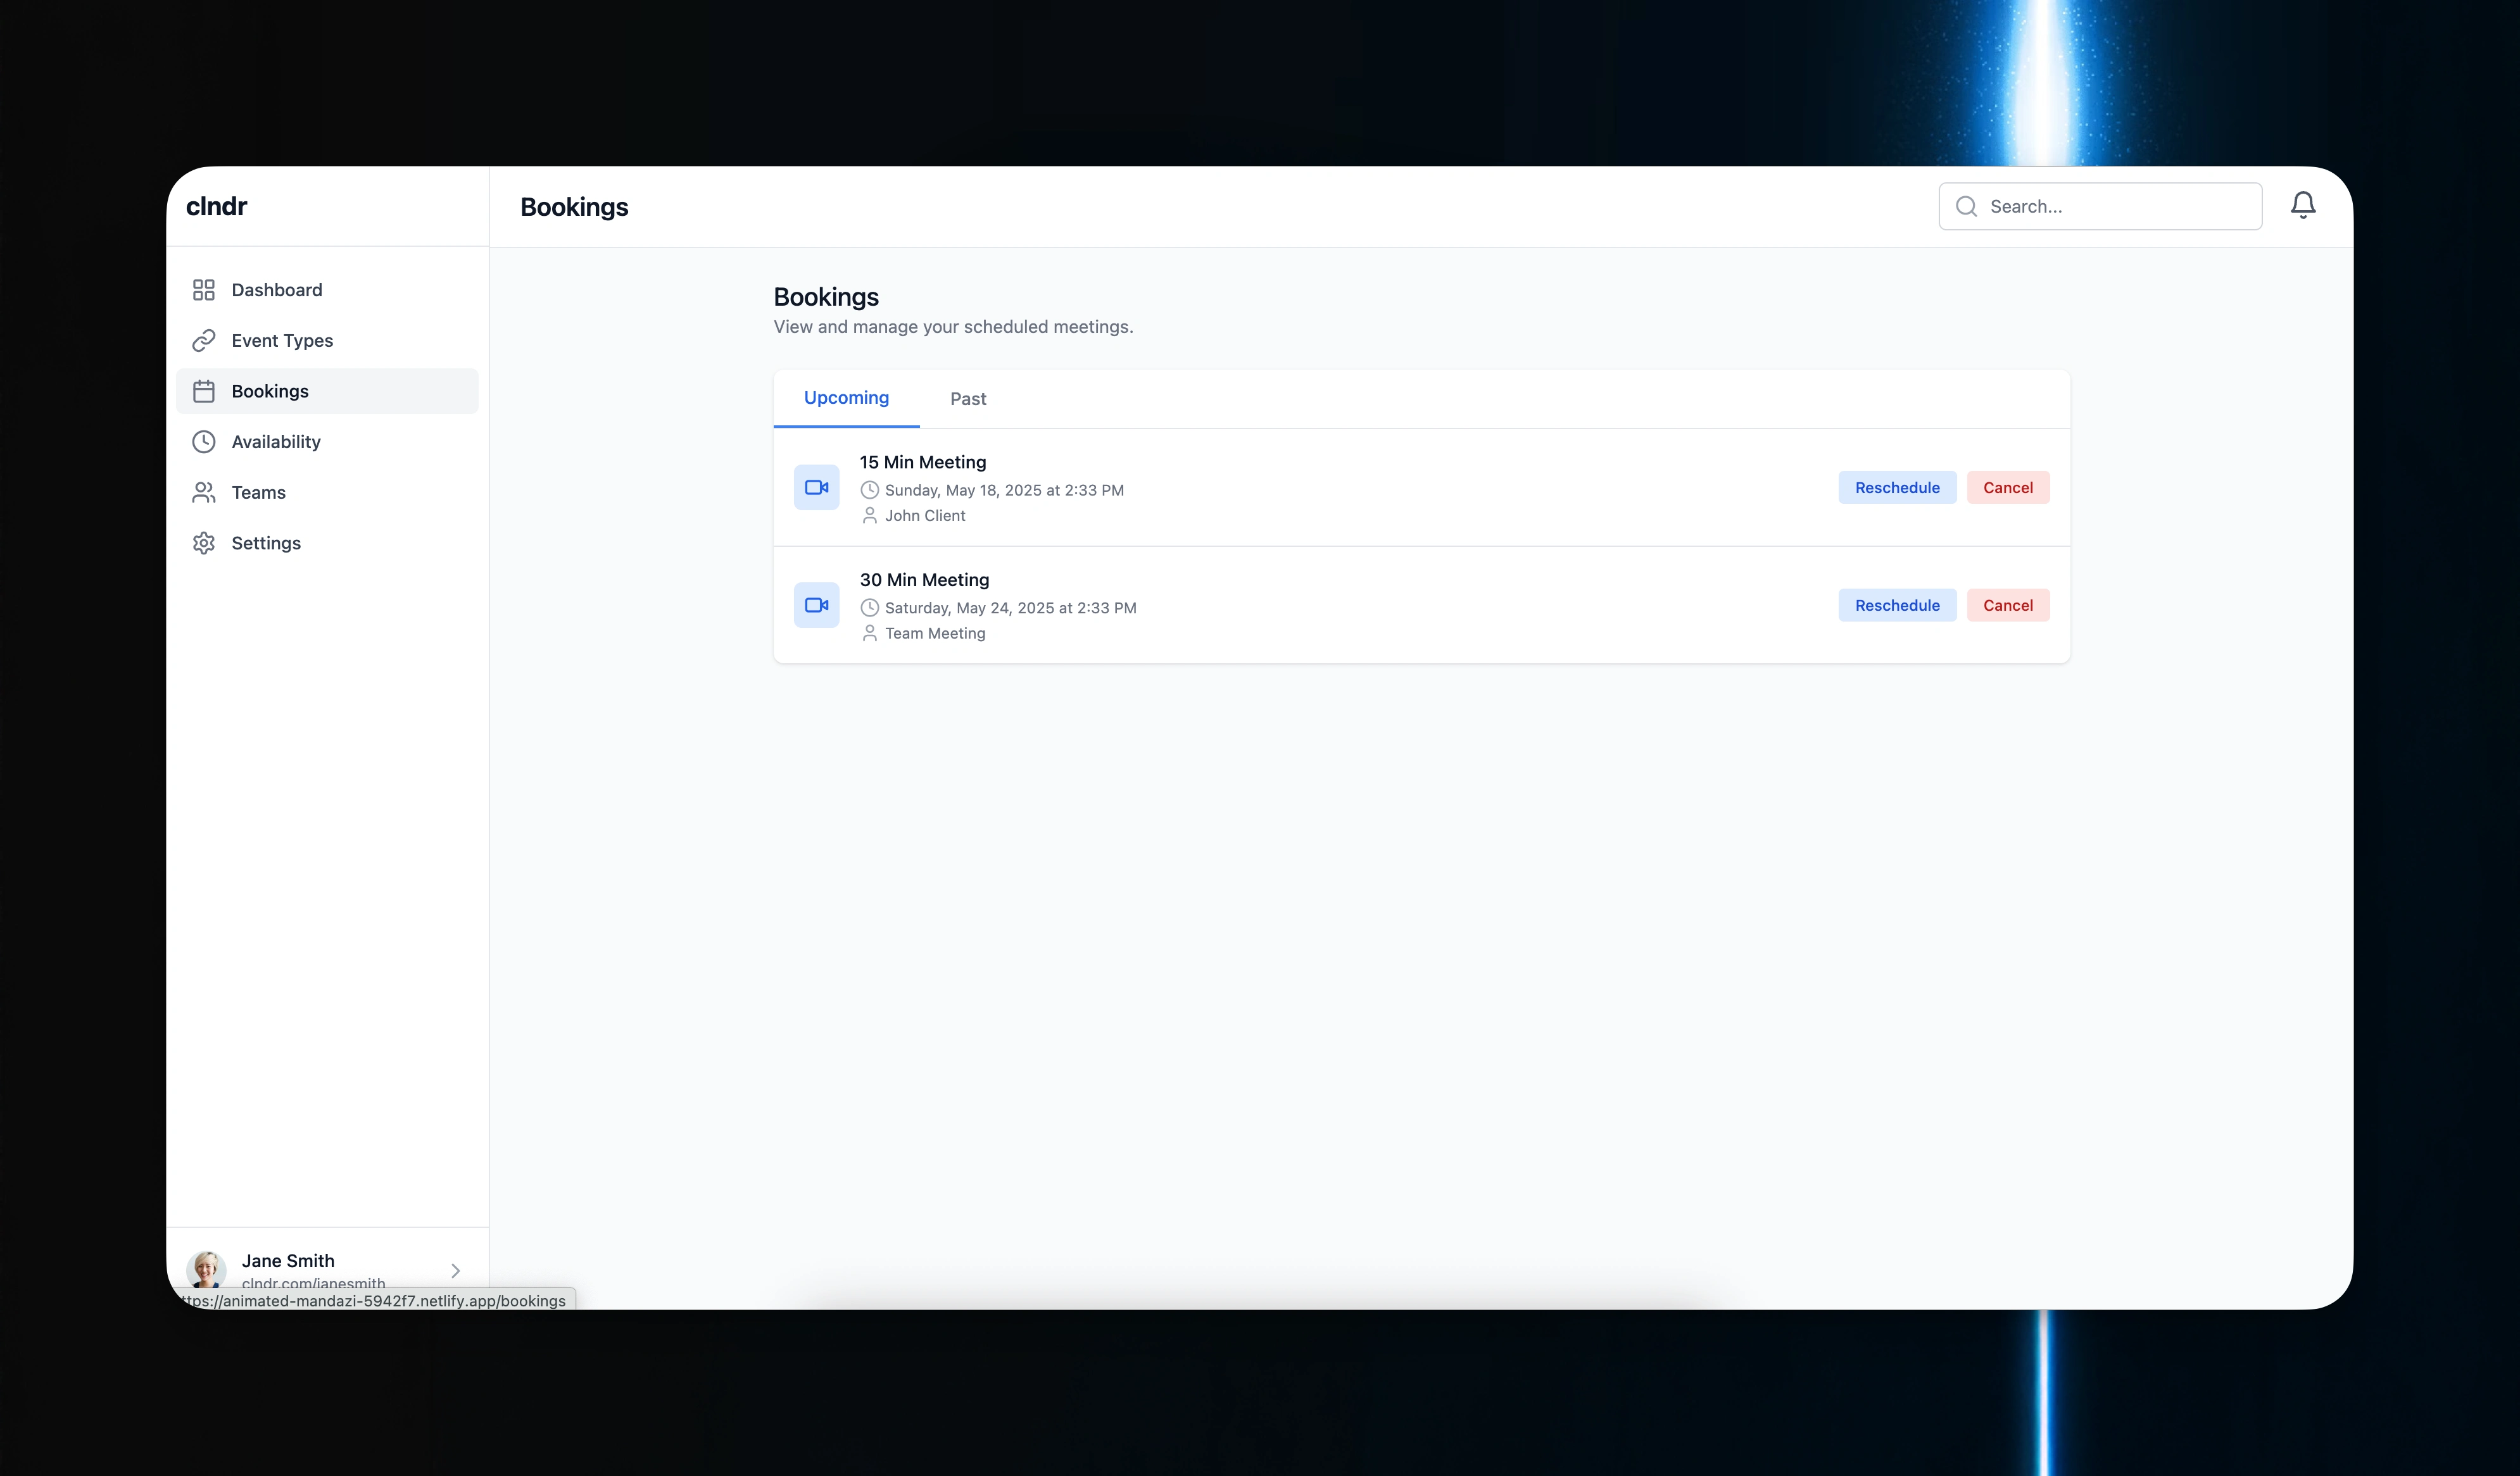This screenshot has width=2520, height=1476.
Task: Cancel the 30 Min Meeting
Action: coord(2008,606)
